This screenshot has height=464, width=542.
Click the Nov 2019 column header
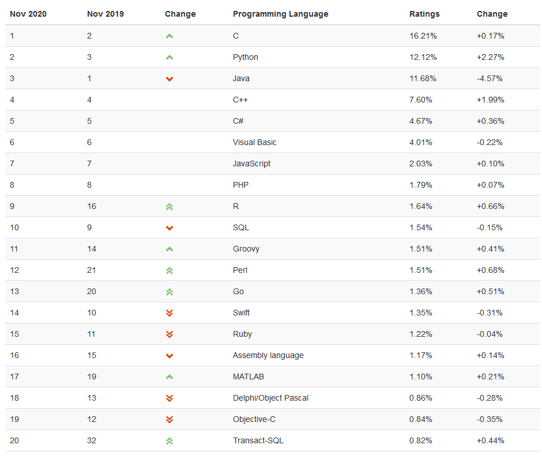point(106,14)
